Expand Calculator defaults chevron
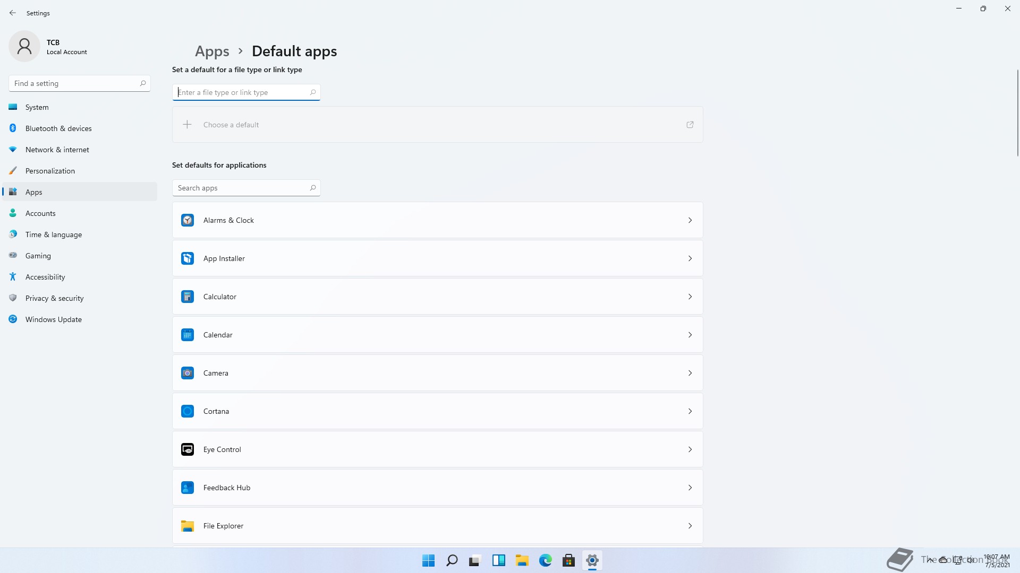1020x573 pixels. click(690, 297)
